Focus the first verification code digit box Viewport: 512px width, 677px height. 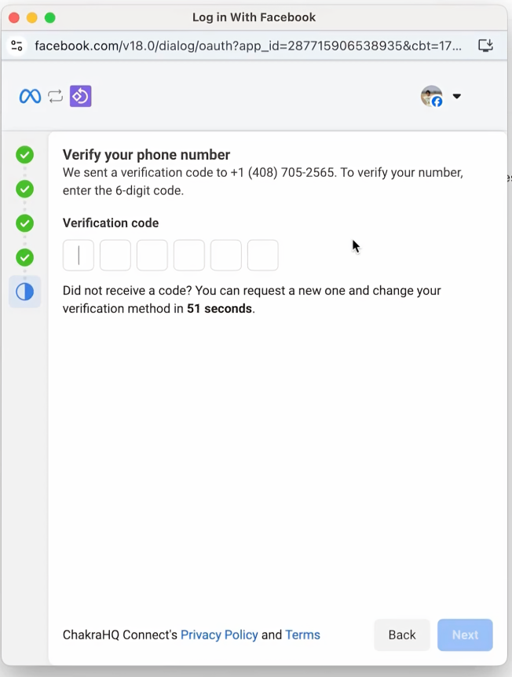[79, 256]
